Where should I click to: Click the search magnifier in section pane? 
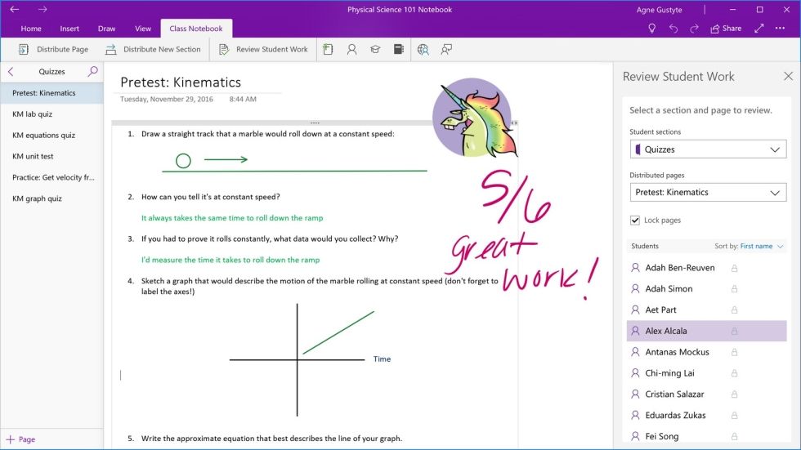pos(92,72)
